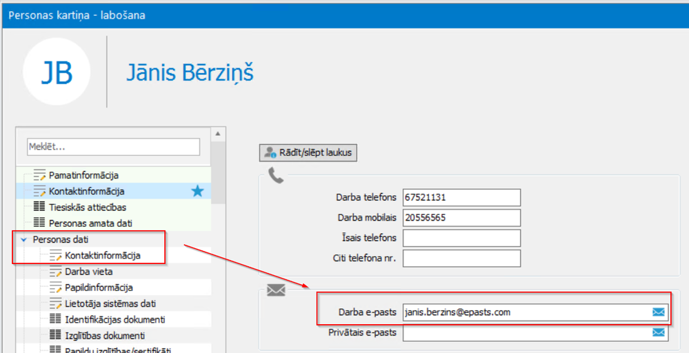Open Kontaktinformācija under Personas dati
The height and width of the screenshot is (353, 689).
click(103, 256)
